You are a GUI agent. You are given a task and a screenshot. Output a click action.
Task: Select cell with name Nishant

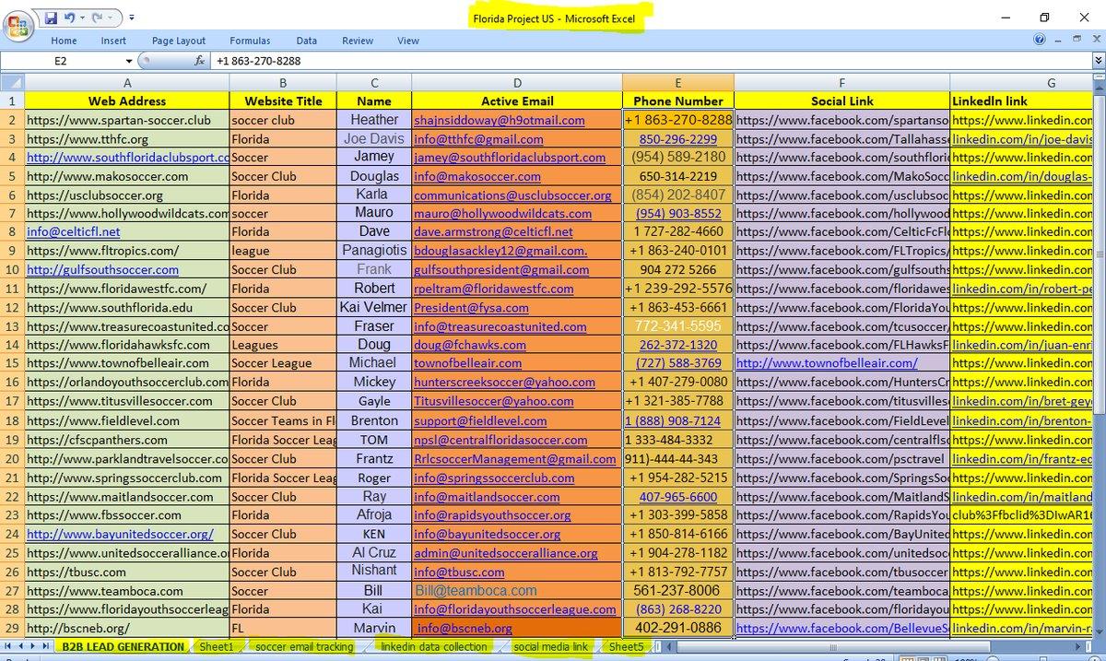(x=374, y=571)
